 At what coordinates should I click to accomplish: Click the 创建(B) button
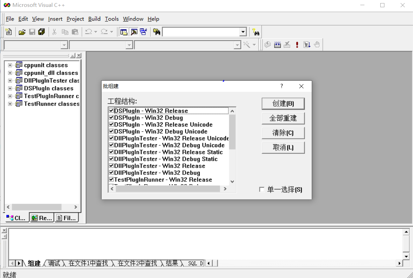[x=283, y=103]
